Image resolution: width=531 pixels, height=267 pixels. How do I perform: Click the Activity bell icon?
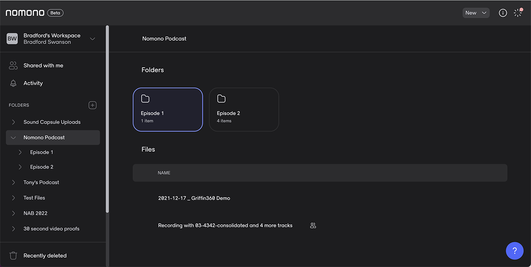click(13, 83)
